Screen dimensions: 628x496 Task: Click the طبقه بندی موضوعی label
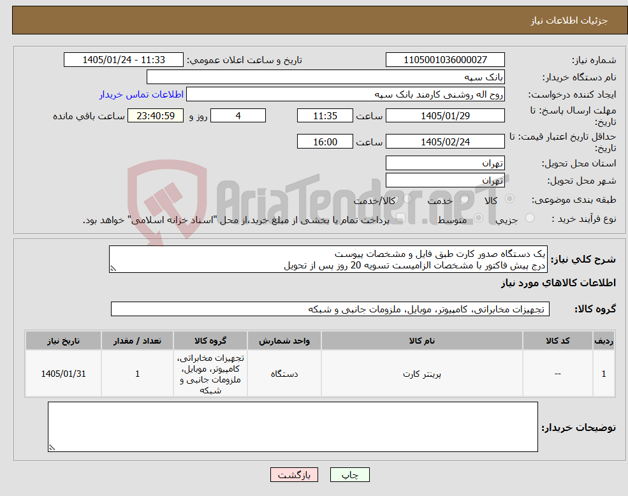(x=574, y=200)
